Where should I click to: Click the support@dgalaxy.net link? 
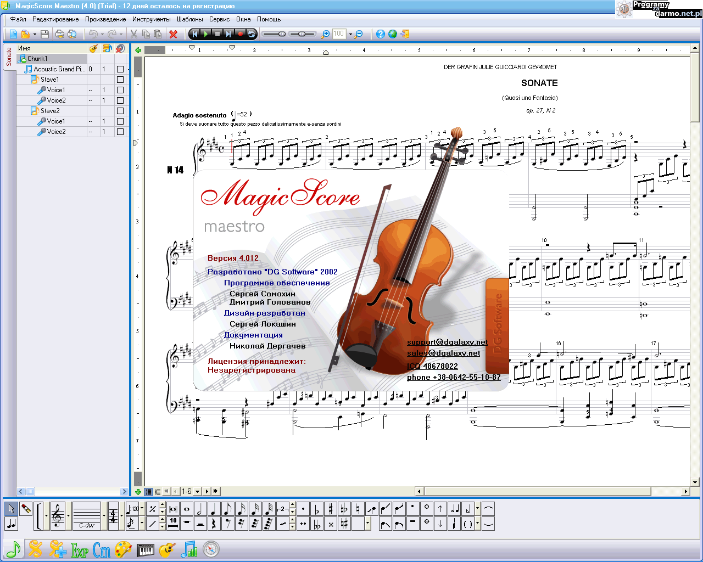click(447, 342)
